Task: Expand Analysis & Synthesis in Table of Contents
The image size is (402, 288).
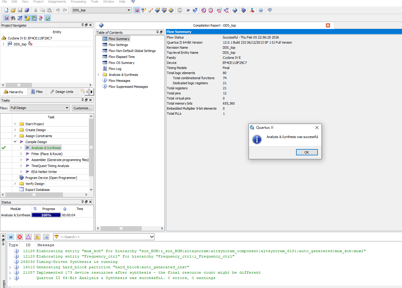Action: 98,75
